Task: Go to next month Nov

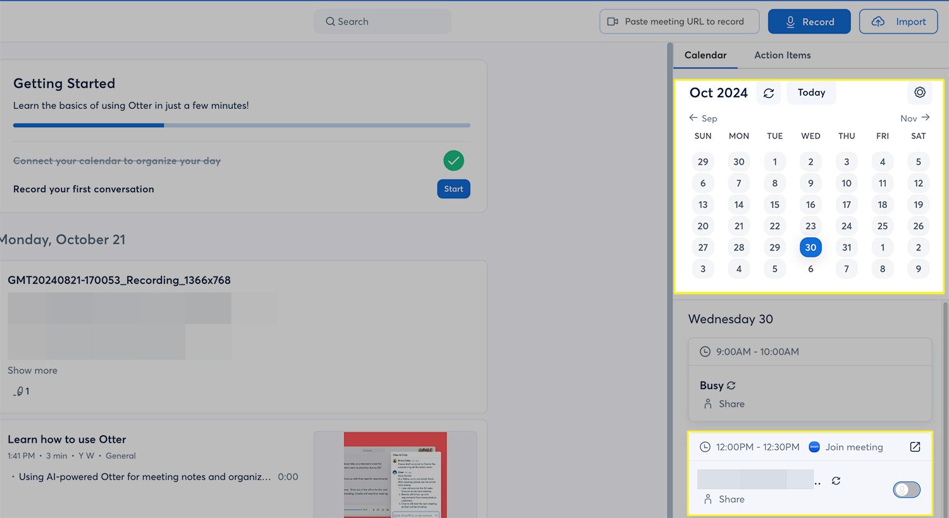Action: (915, 118)
